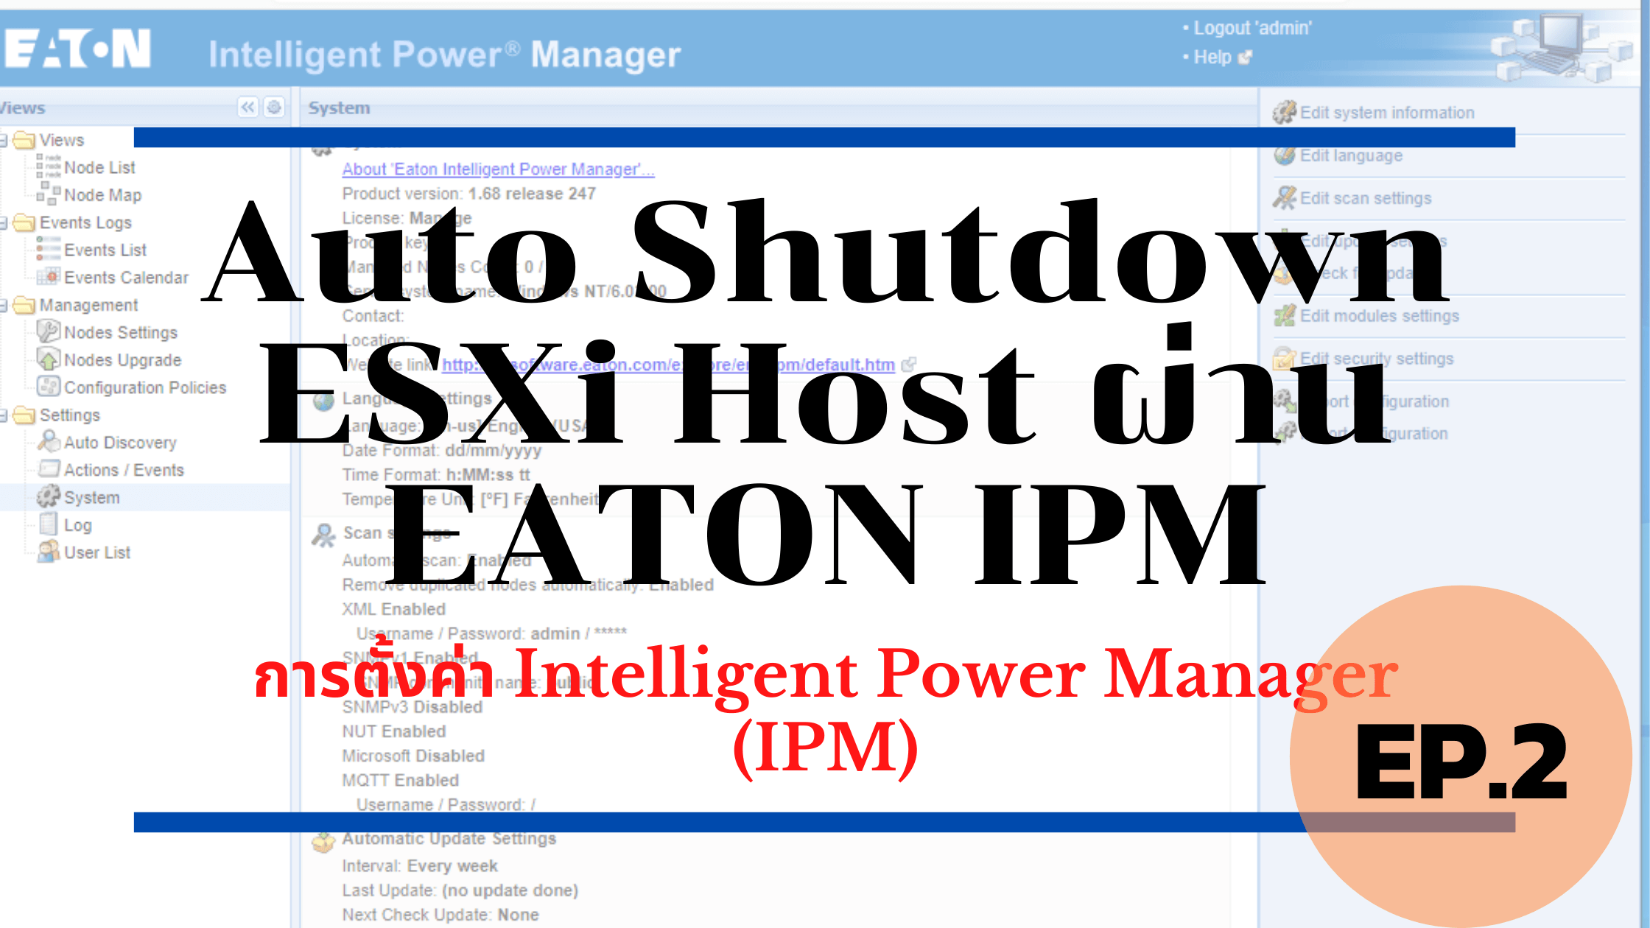The image size is (1650, 928).
Task: Open Node Map view
Action: coord(102,195)
